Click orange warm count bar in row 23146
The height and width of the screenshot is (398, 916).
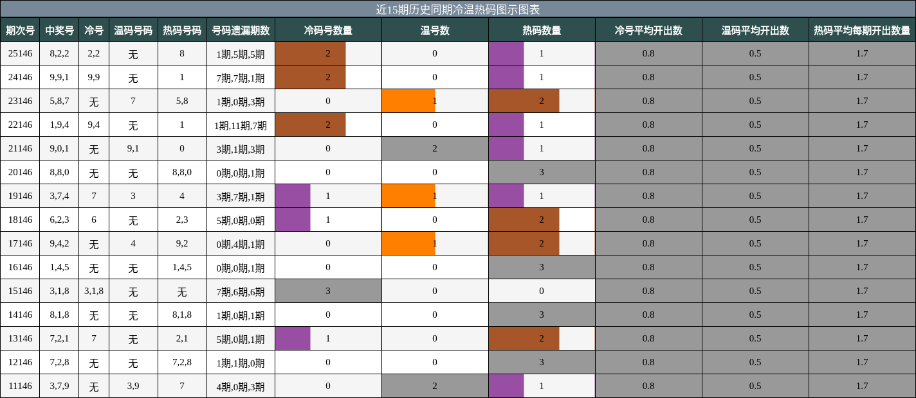click(x=408, y=101)
